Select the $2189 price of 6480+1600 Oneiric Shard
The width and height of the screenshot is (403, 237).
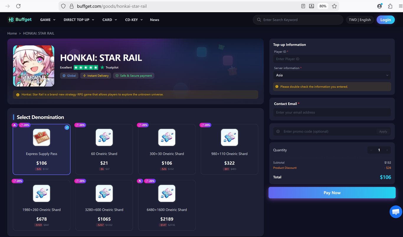click(167, 219)
